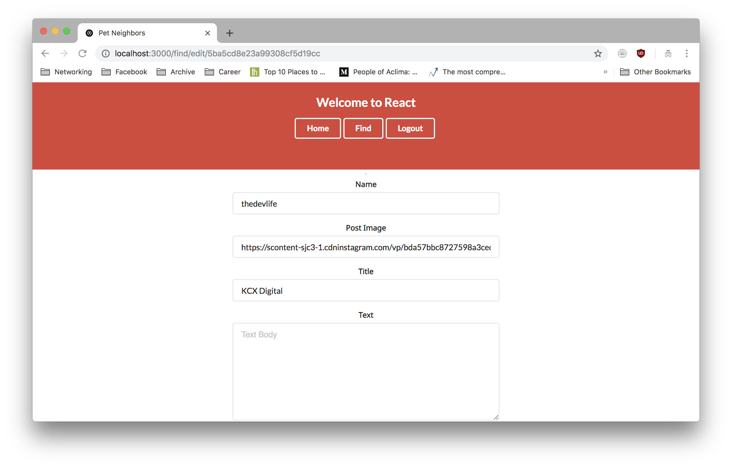Click the gray image extension icon
The width and height of the screenshot is (732, 468).
coord(622,53)
